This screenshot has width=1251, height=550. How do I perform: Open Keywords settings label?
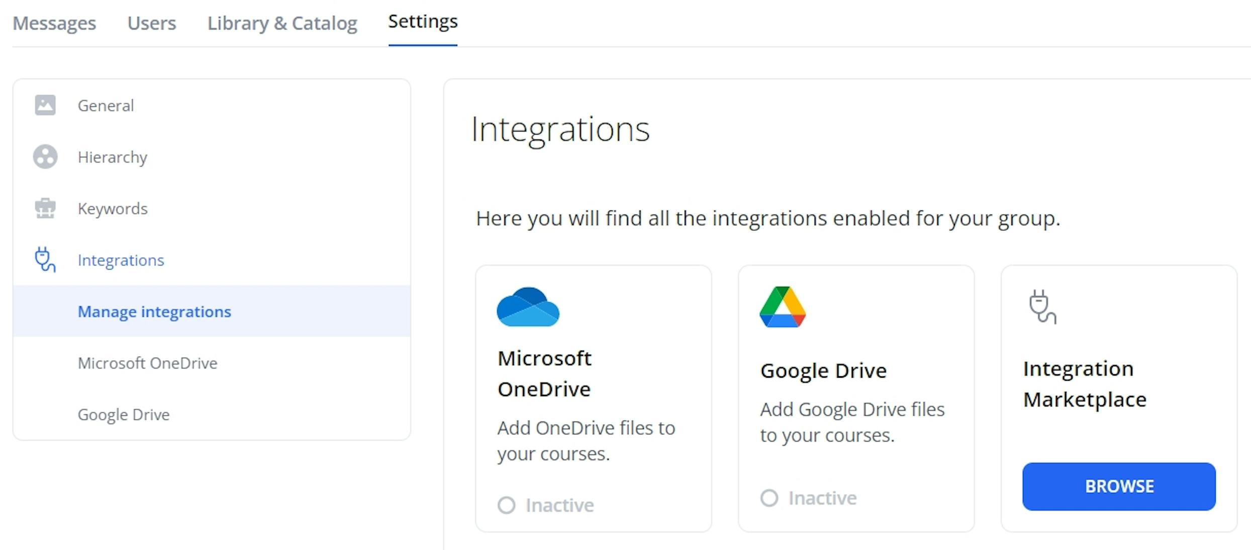pos(113,208)
